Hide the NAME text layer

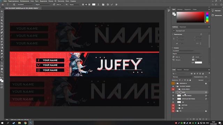(x=173, y=92)
